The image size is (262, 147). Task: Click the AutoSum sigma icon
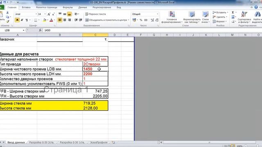coord(233,13)
